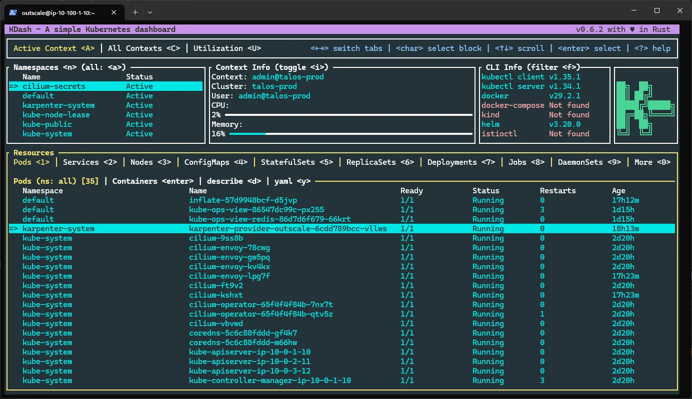
Task: Switch to the Services resource view
Action: (x=89, y=162)
